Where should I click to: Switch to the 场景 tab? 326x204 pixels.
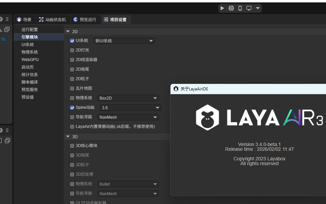(24, 20)
